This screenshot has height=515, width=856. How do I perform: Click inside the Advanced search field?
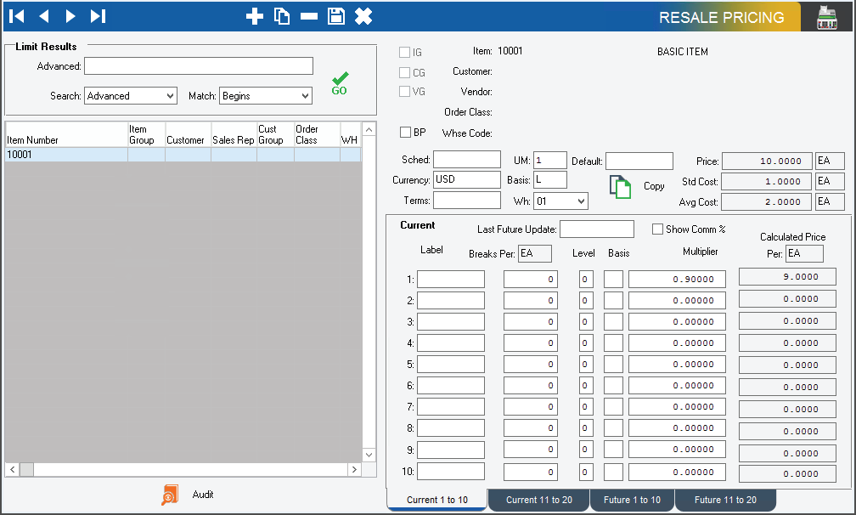[x=198, y=65]
